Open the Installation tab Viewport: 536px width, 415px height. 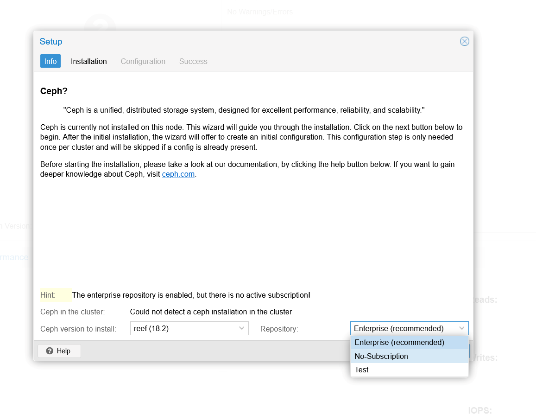88,61
